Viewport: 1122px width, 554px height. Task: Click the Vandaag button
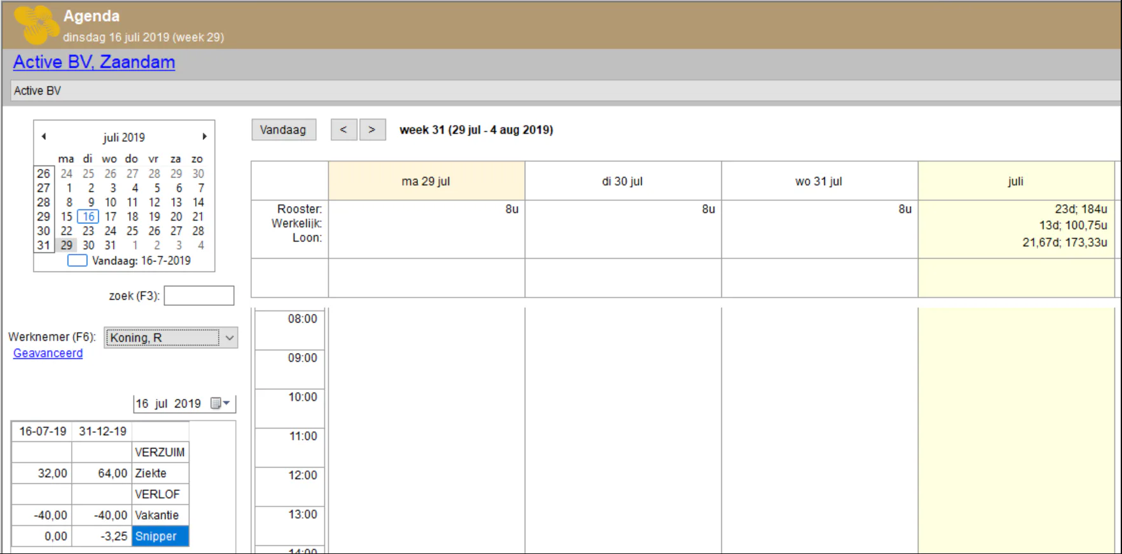point(283,130)
